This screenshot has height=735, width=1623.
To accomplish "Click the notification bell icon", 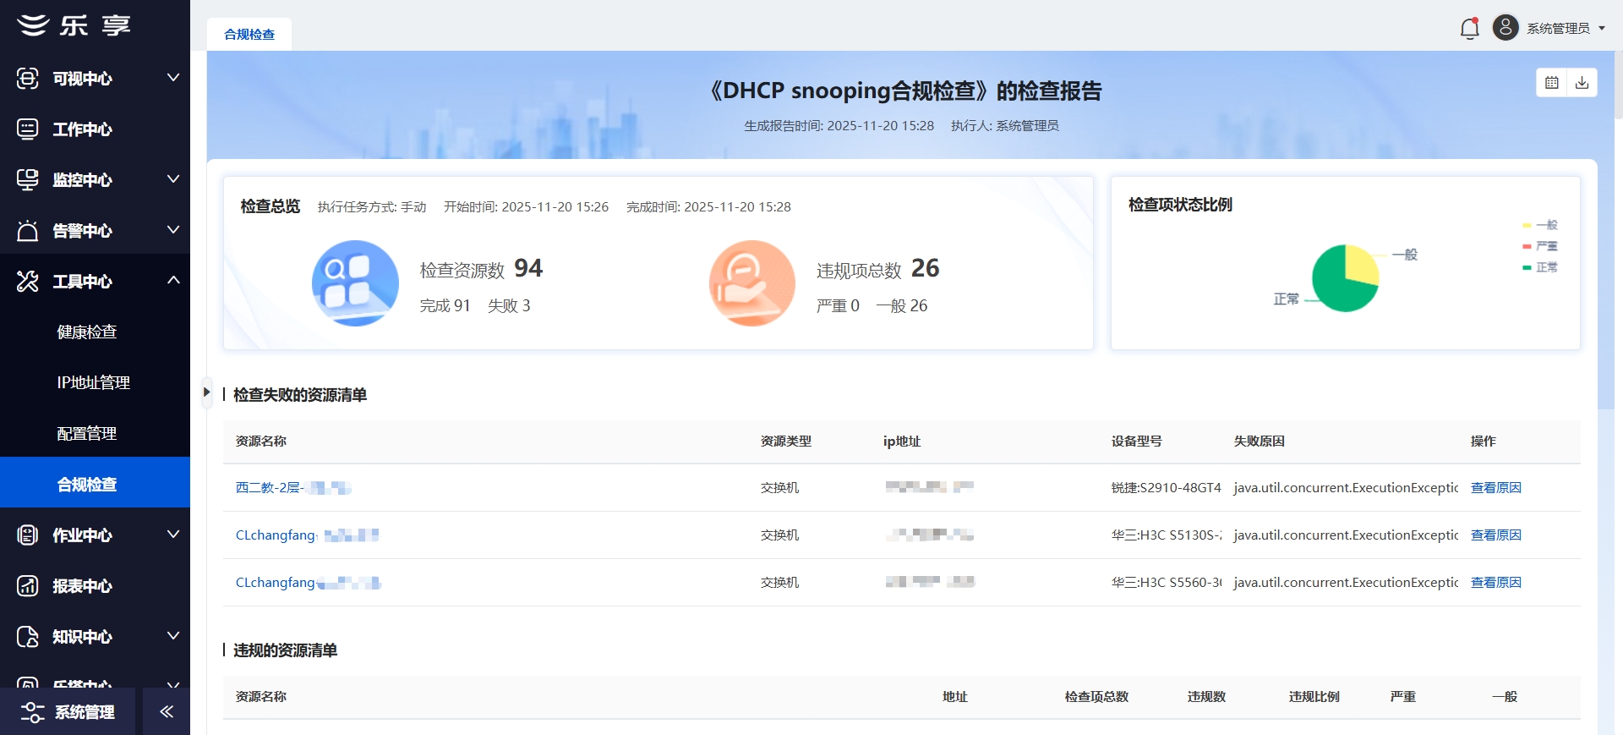I will point(1469,29).
